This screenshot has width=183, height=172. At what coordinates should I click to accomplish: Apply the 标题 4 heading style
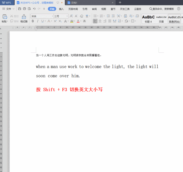pyautogui.click(x=148, y=19)
